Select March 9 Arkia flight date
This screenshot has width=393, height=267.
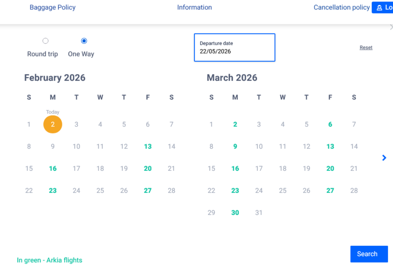235,146
